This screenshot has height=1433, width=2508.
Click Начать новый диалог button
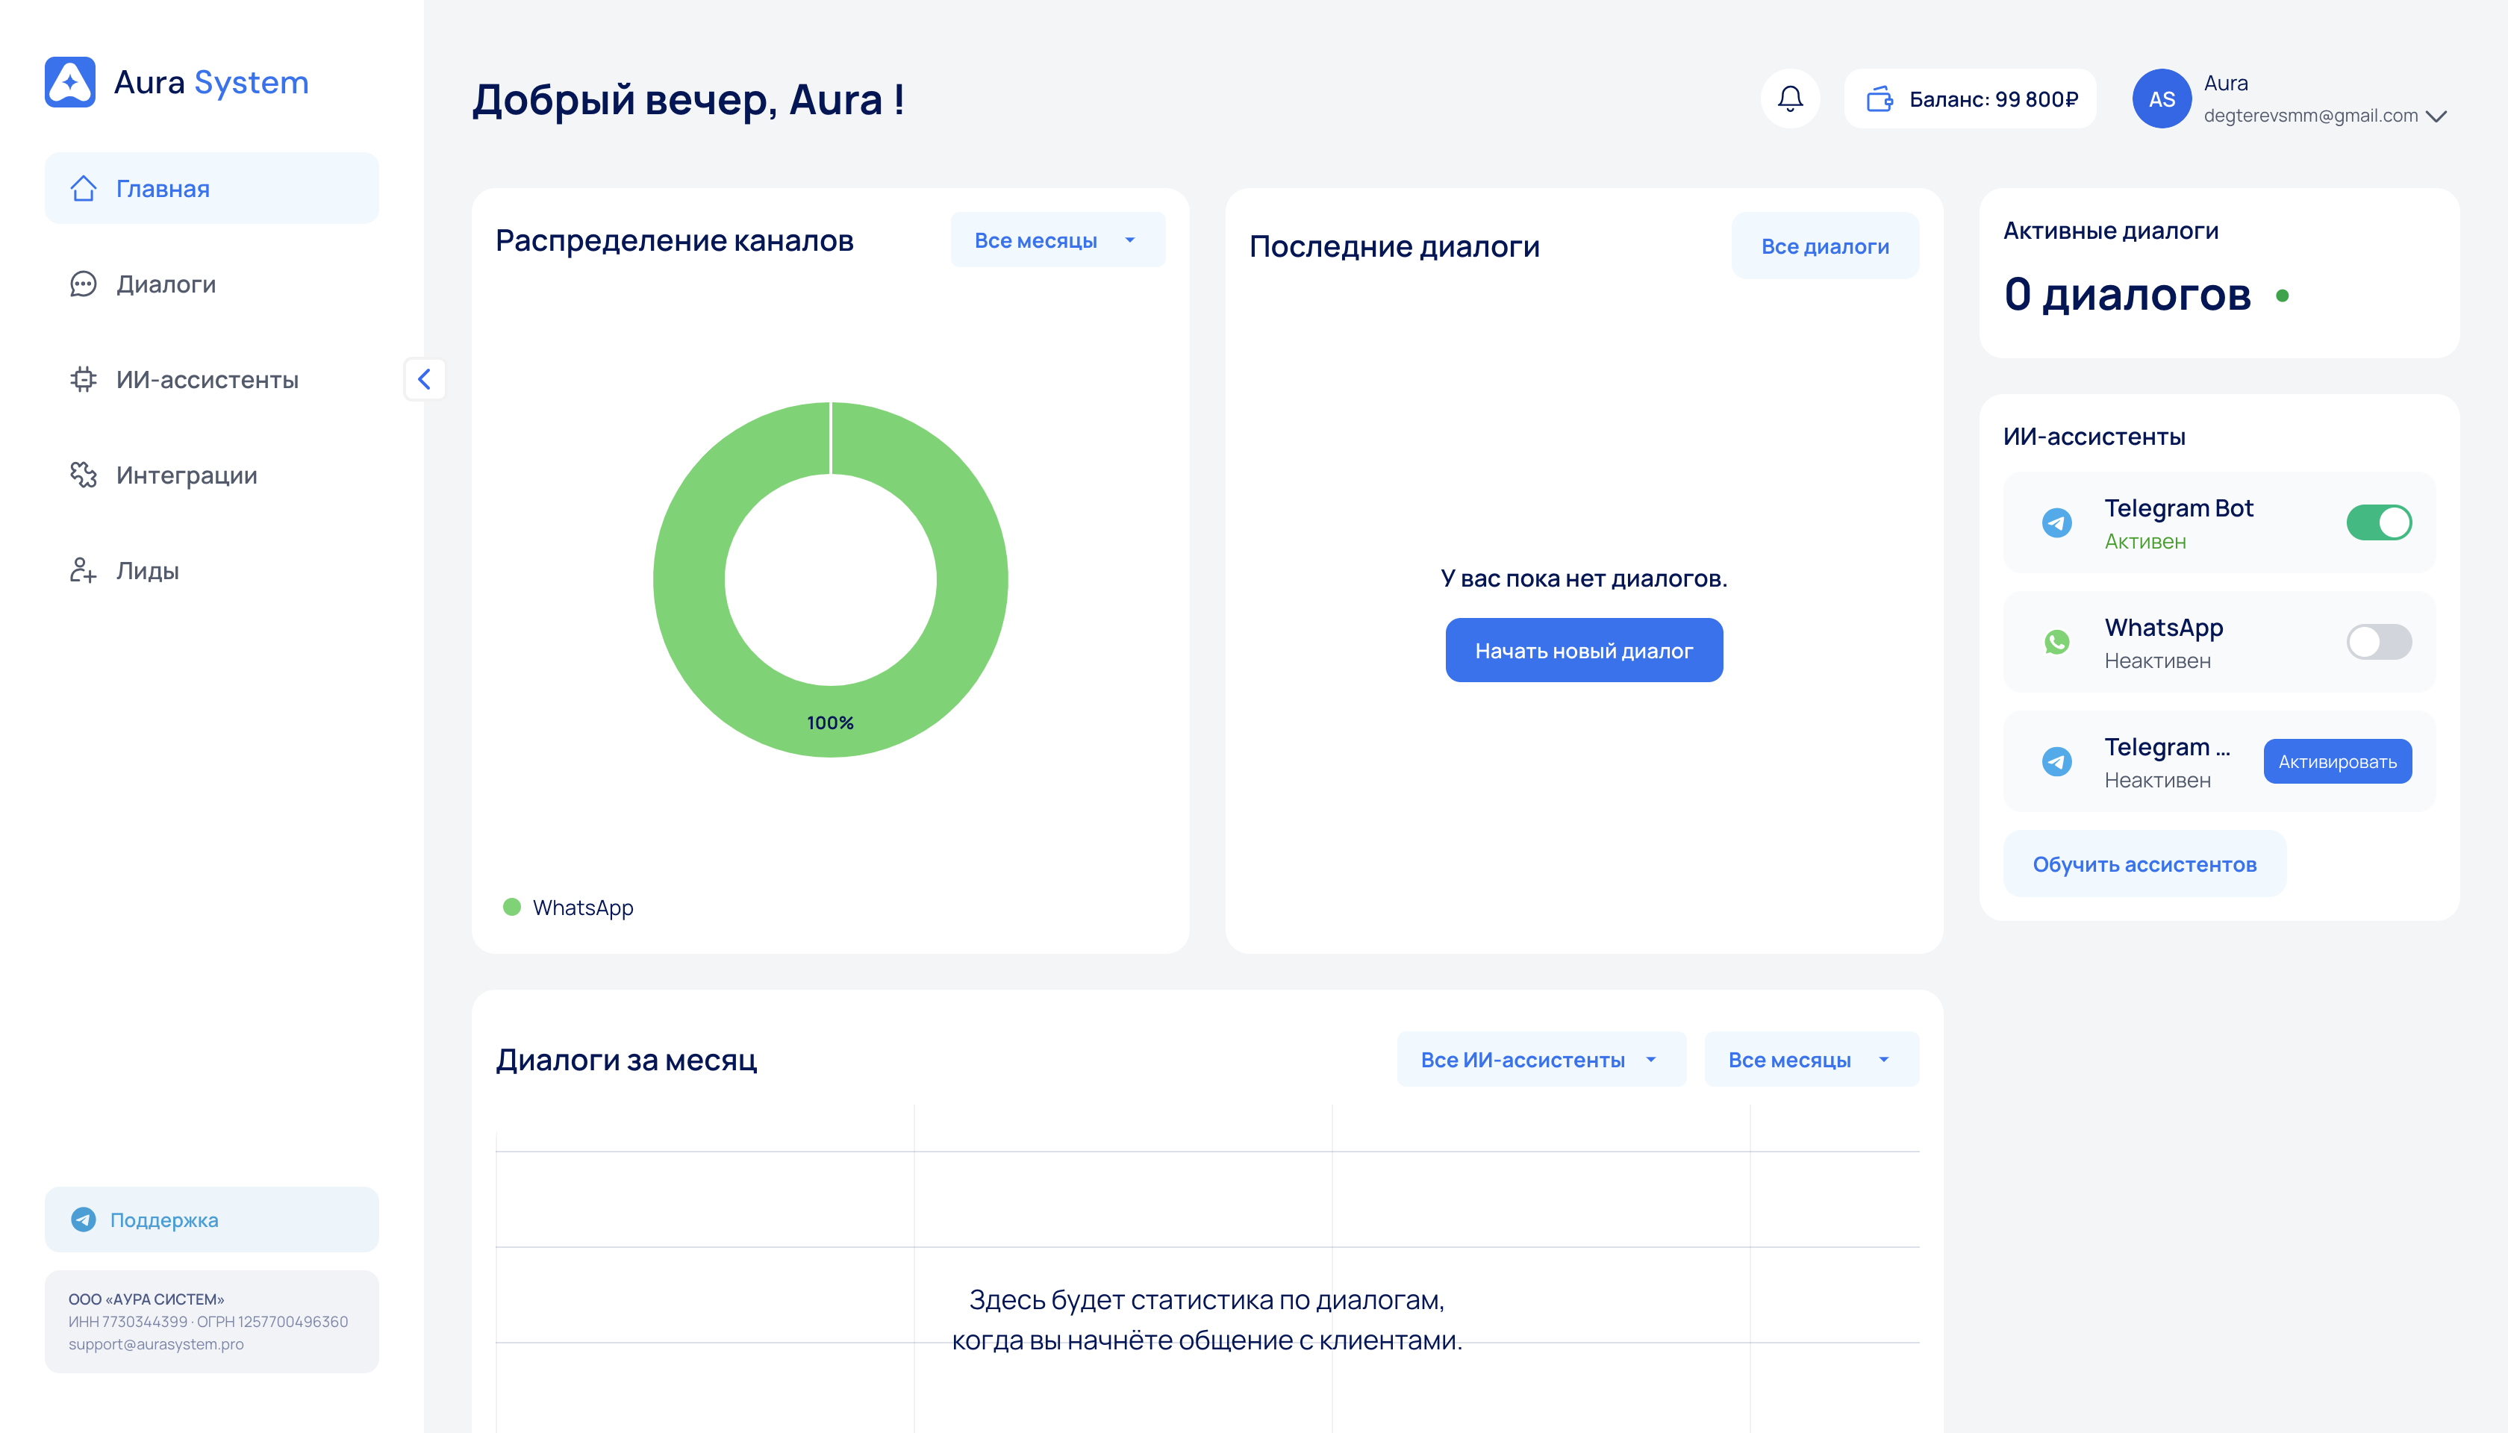coord(1582,651)
